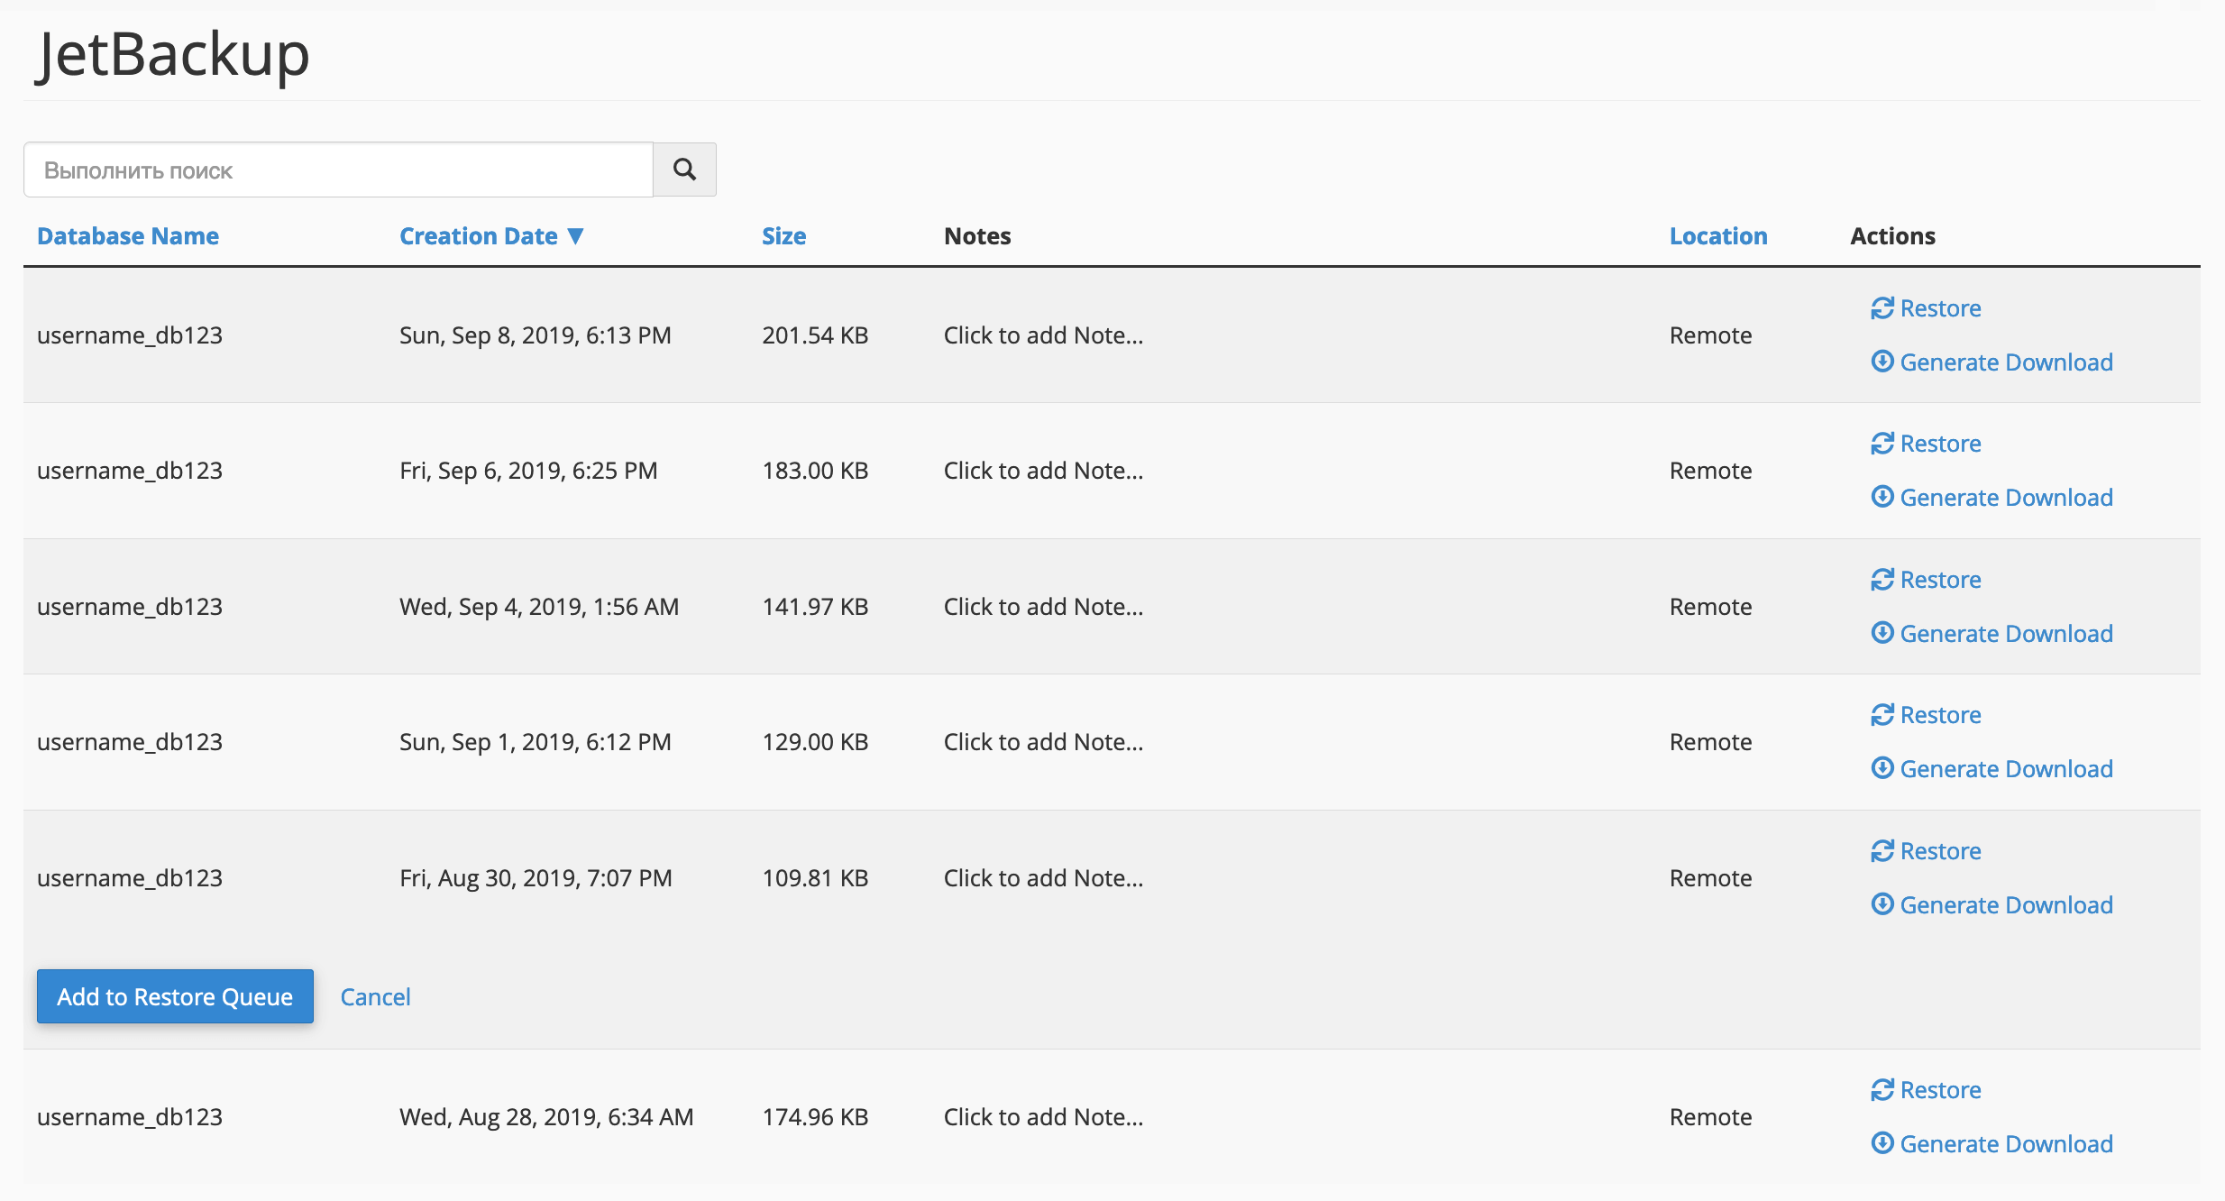Click the Database Name column header
2225x1201 pixels.
[x=127, y=235]
